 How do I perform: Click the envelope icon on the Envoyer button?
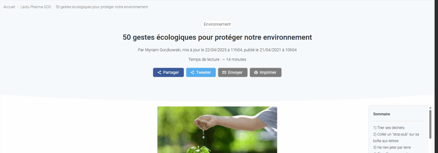click(224, 72)
